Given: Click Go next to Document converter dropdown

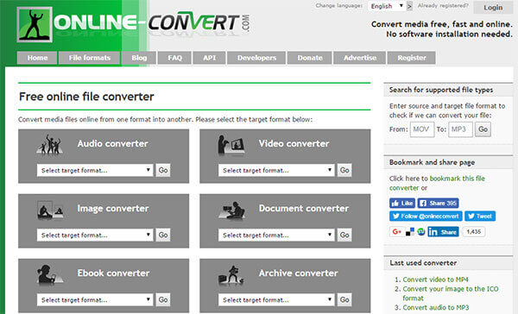Looking at the screenshot, I should pyautogui.click(x=344, y=235).
